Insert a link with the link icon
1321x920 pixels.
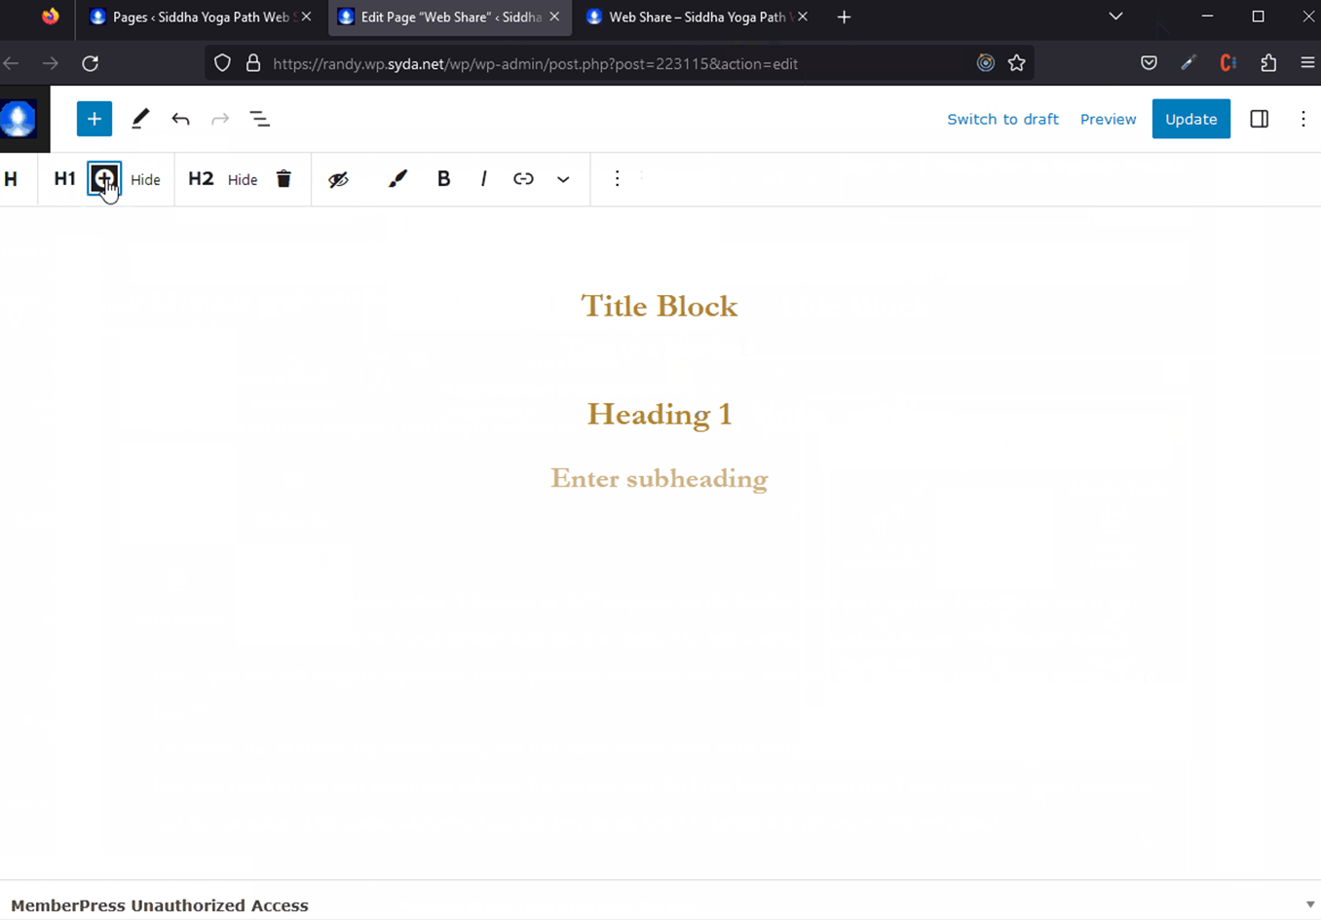523,179
